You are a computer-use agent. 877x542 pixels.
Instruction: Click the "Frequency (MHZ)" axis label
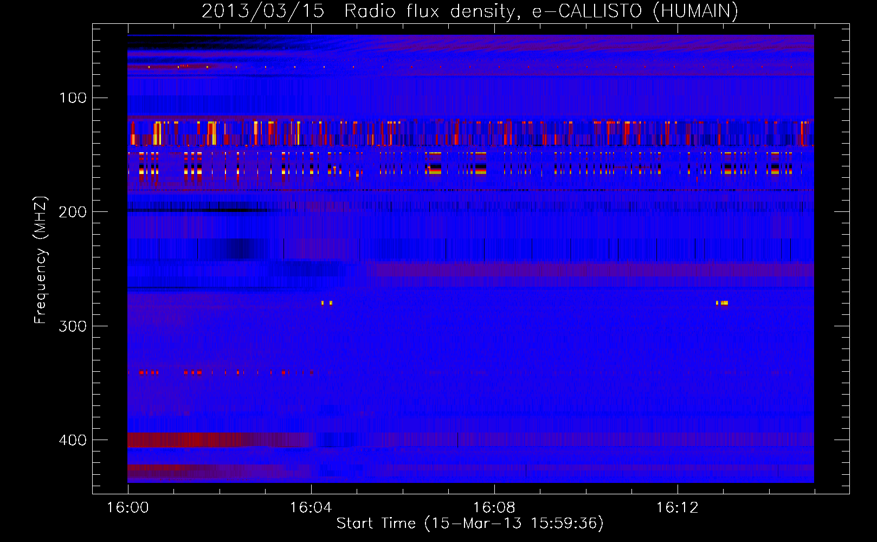(41, 260)
